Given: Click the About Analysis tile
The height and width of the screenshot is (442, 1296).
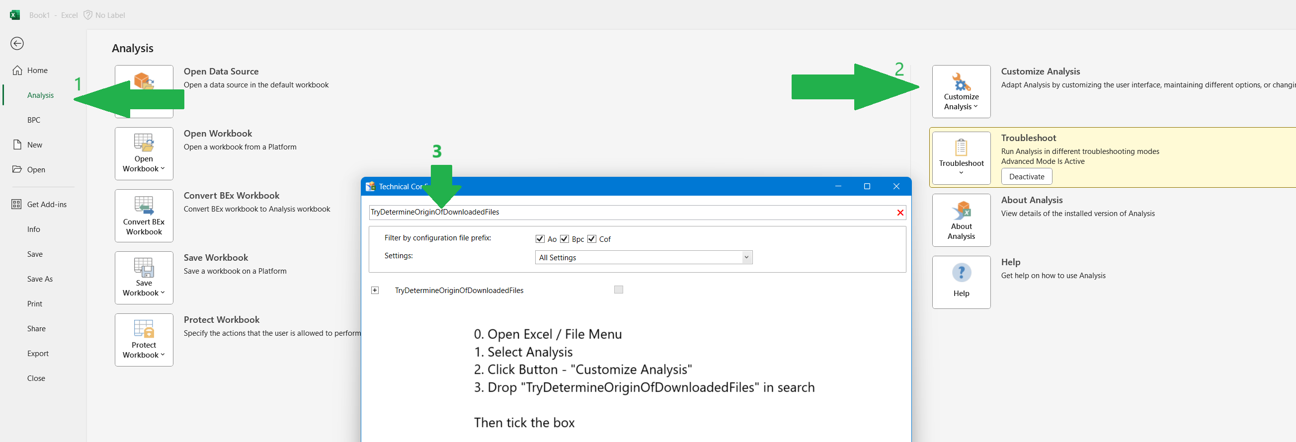Looking at the screenshot, I should point(962,220).
